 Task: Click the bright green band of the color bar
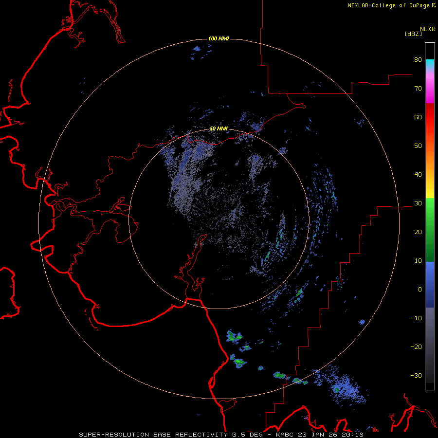(x=430, y=208)
